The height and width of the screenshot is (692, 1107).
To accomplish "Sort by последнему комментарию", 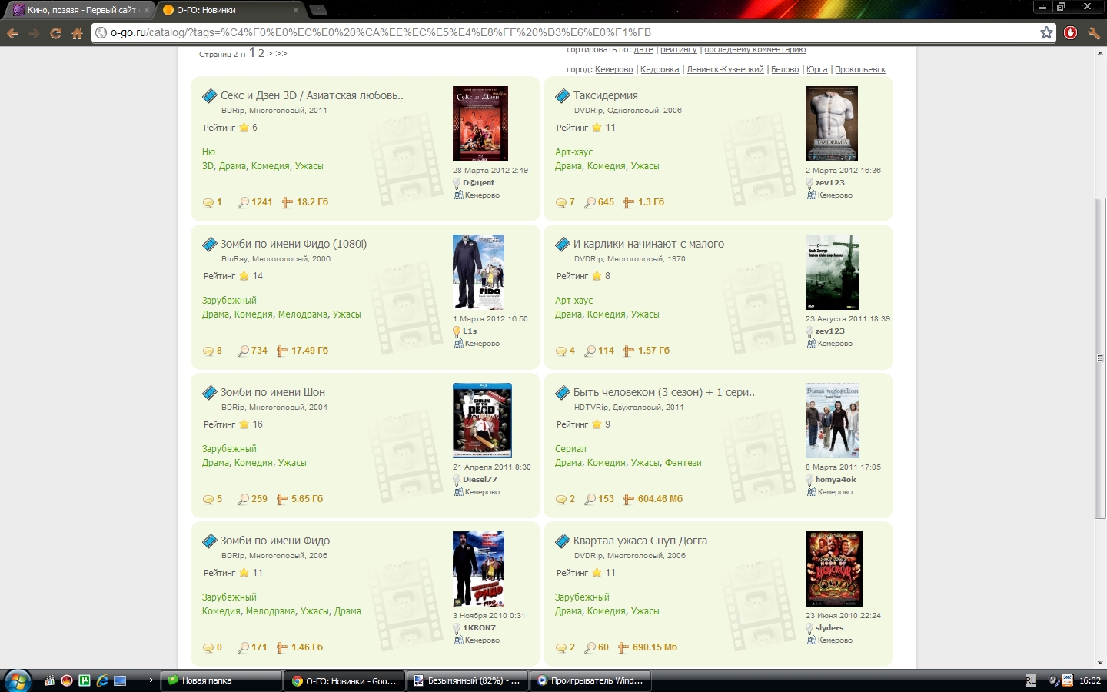I will click(755, 50).
